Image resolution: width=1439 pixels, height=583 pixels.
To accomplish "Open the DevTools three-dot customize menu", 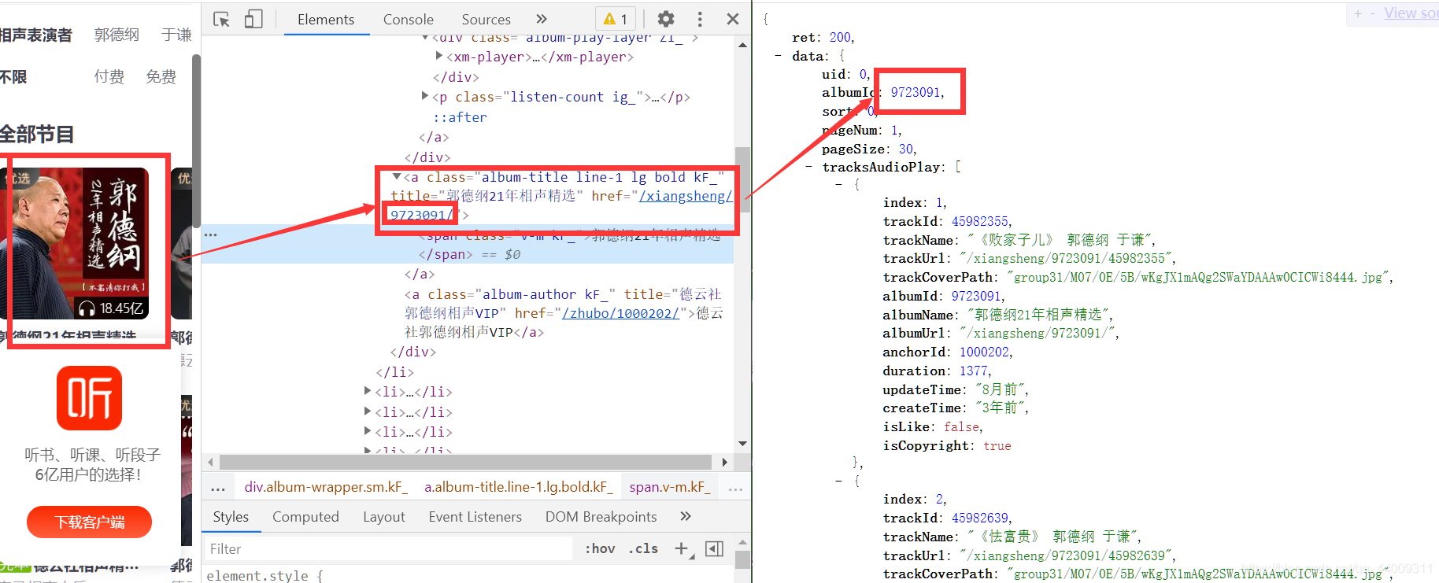I will (700, 19).
